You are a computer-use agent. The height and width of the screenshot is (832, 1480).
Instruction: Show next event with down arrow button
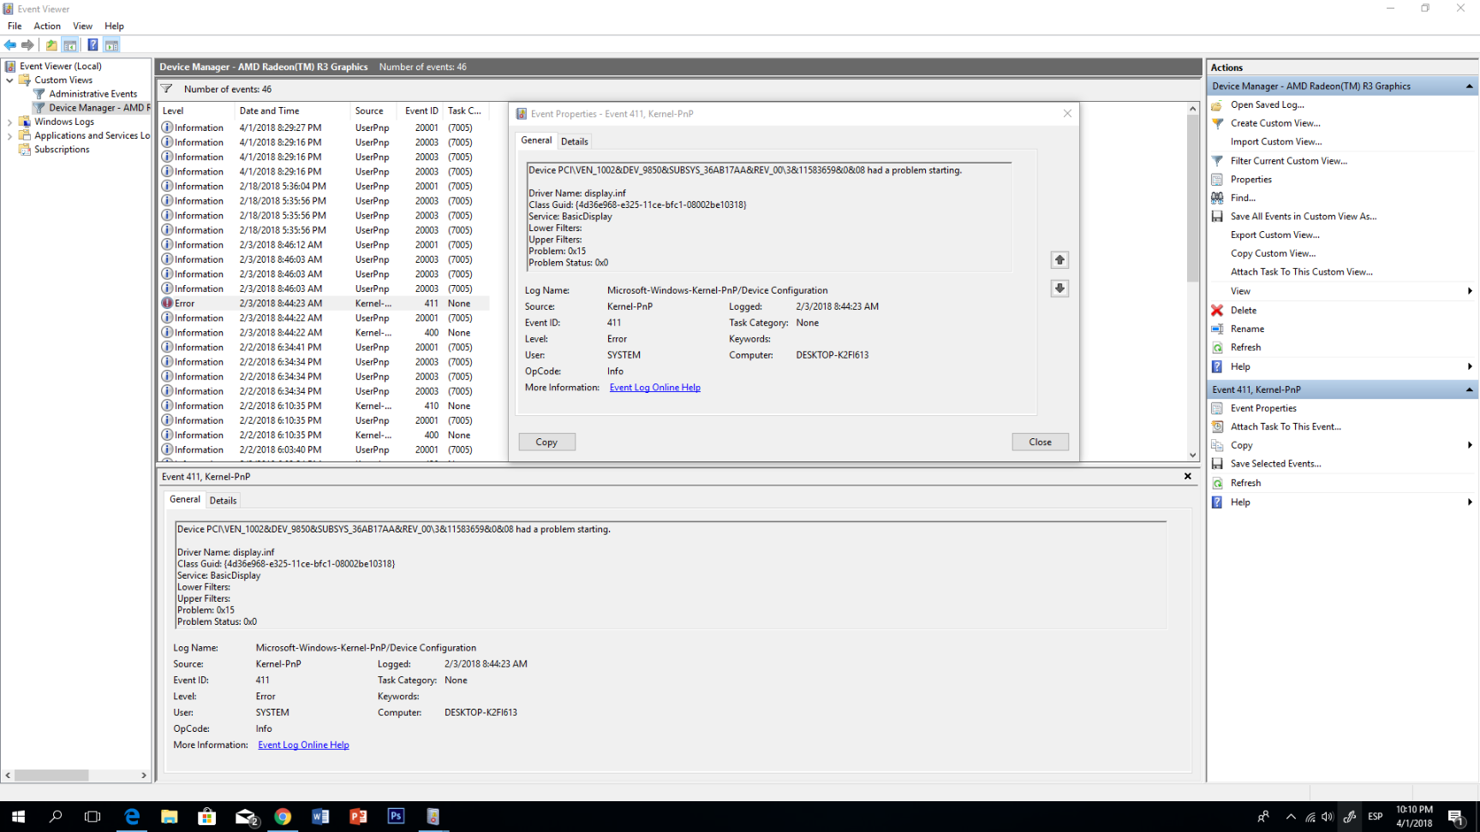click(x=1059, y=288)
